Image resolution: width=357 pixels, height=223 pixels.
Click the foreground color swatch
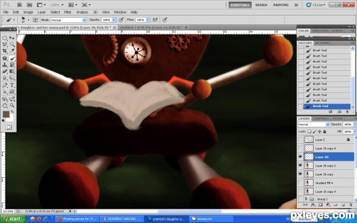pos(6,114)
